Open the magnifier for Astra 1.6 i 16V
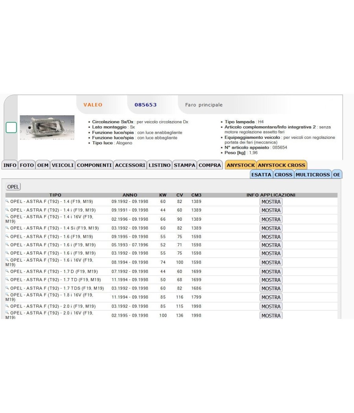The width and height of the screenshot is (354, 413). 7,260
